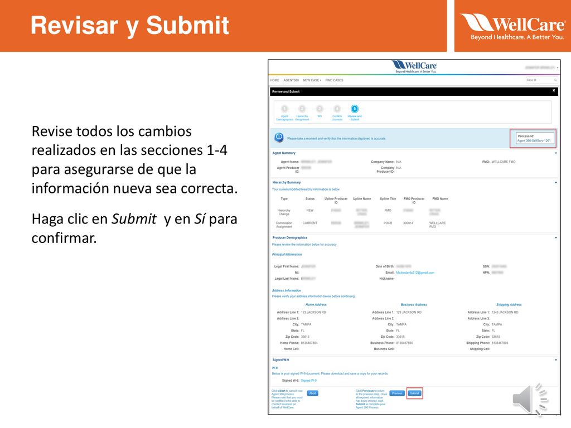Open the AGENT360 menu item

coord(291,80)
